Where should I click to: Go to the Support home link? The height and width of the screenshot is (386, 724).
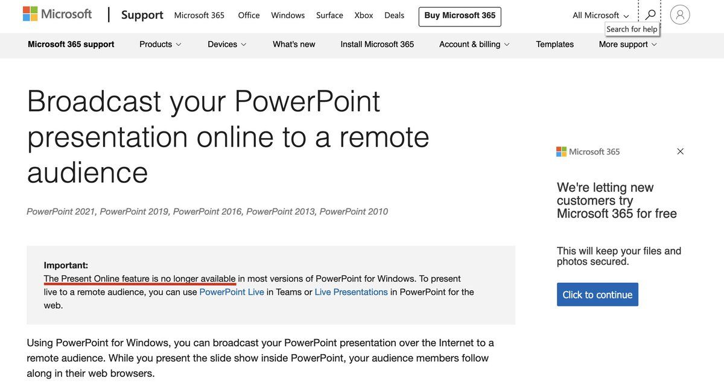[x=142, y=14]
